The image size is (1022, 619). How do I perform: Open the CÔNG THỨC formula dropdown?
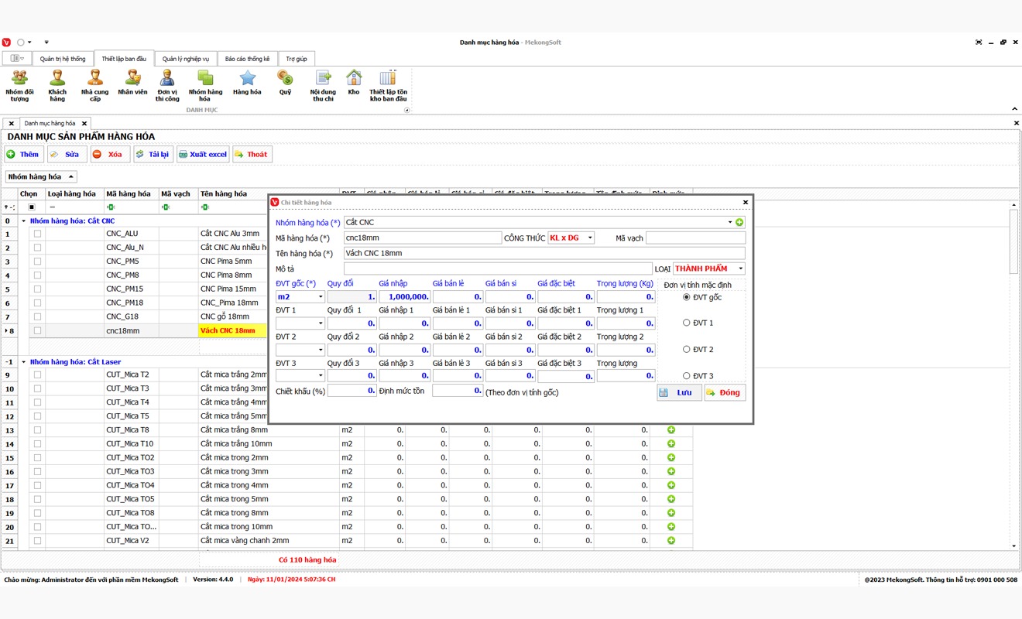pyautogui.click(x=590, y=238)
